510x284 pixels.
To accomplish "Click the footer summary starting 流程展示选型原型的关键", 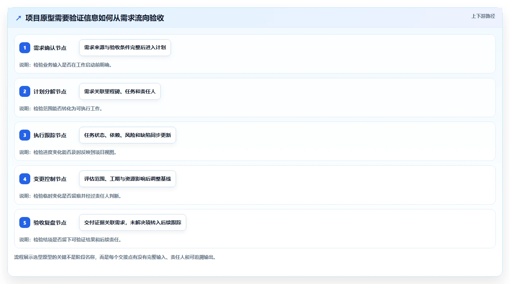I will [115, 257].
